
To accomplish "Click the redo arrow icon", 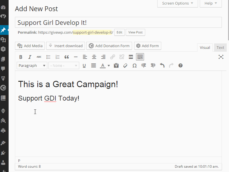I will tap(171, 66).
